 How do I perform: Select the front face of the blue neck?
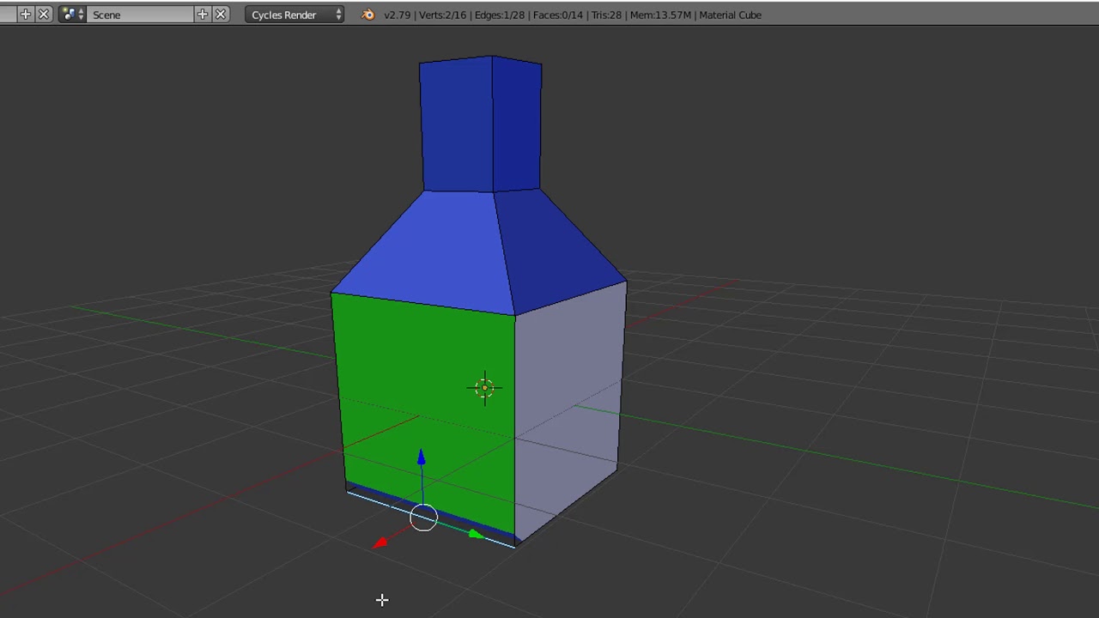[457, 125]
